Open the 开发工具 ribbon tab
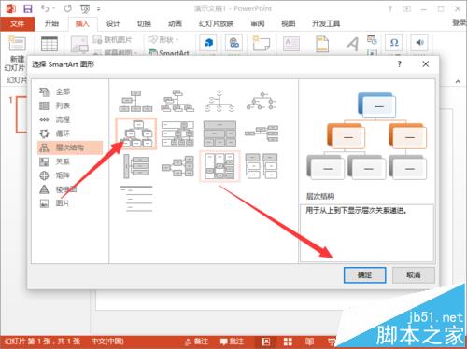The height and width of the screenshot is (349, 467). (326, 23)
